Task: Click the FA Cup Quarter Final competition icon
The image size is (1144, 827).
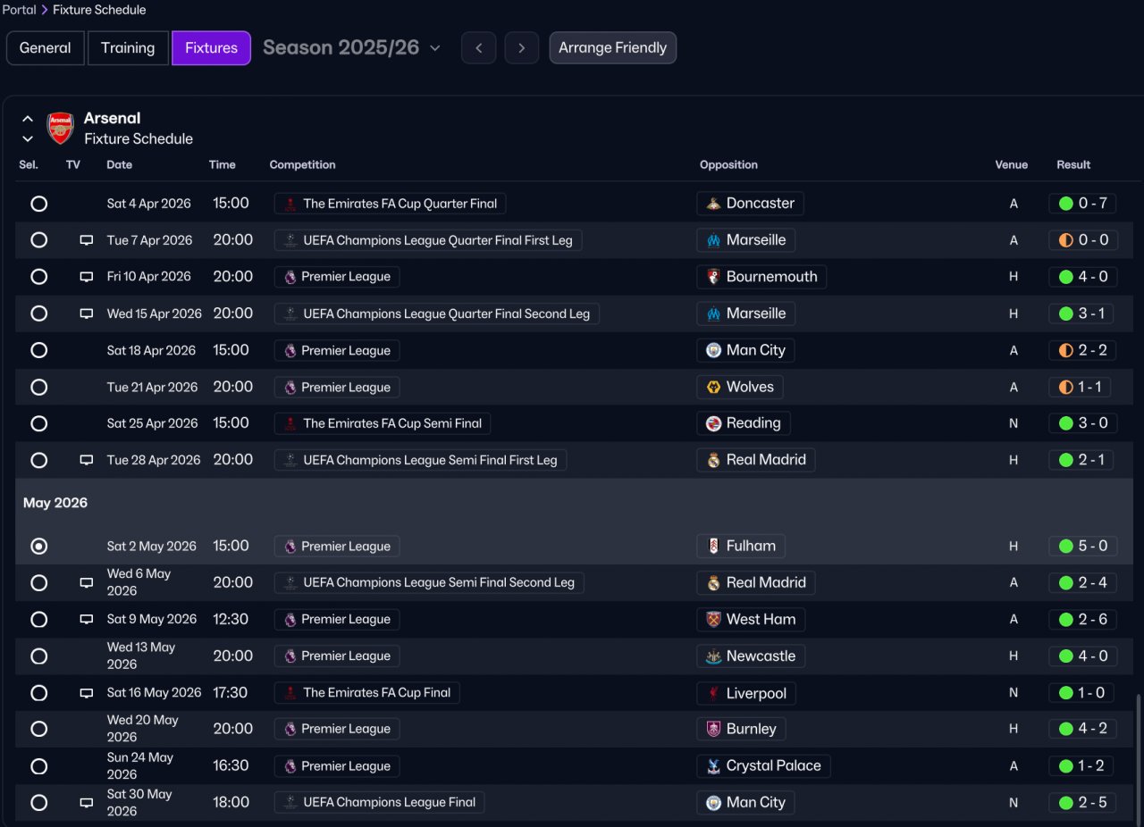Action: tap(290, 204)
